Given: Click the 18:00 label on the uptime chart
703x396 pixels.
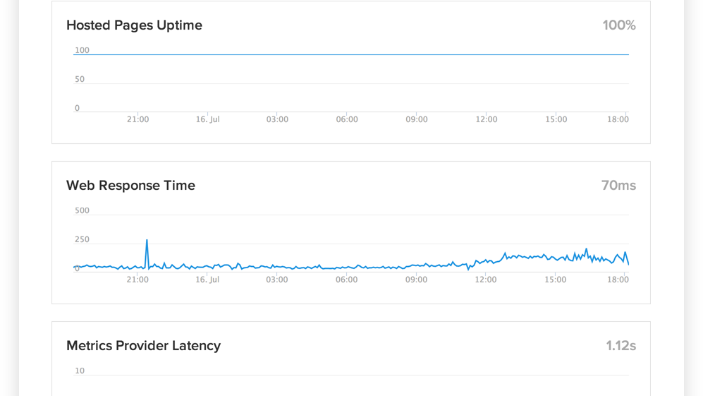Looking at the screenshot, I should 618,120.
